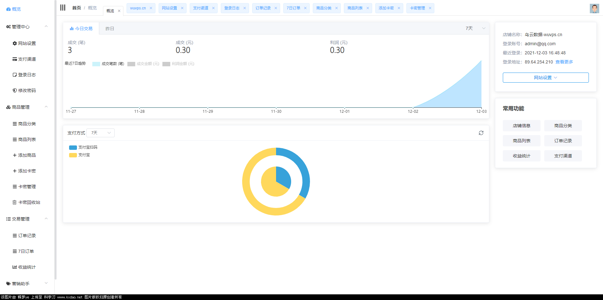Open 网站设置 gear item in sidebar
Screen dimensions: 603x300
tap(24, 43)
